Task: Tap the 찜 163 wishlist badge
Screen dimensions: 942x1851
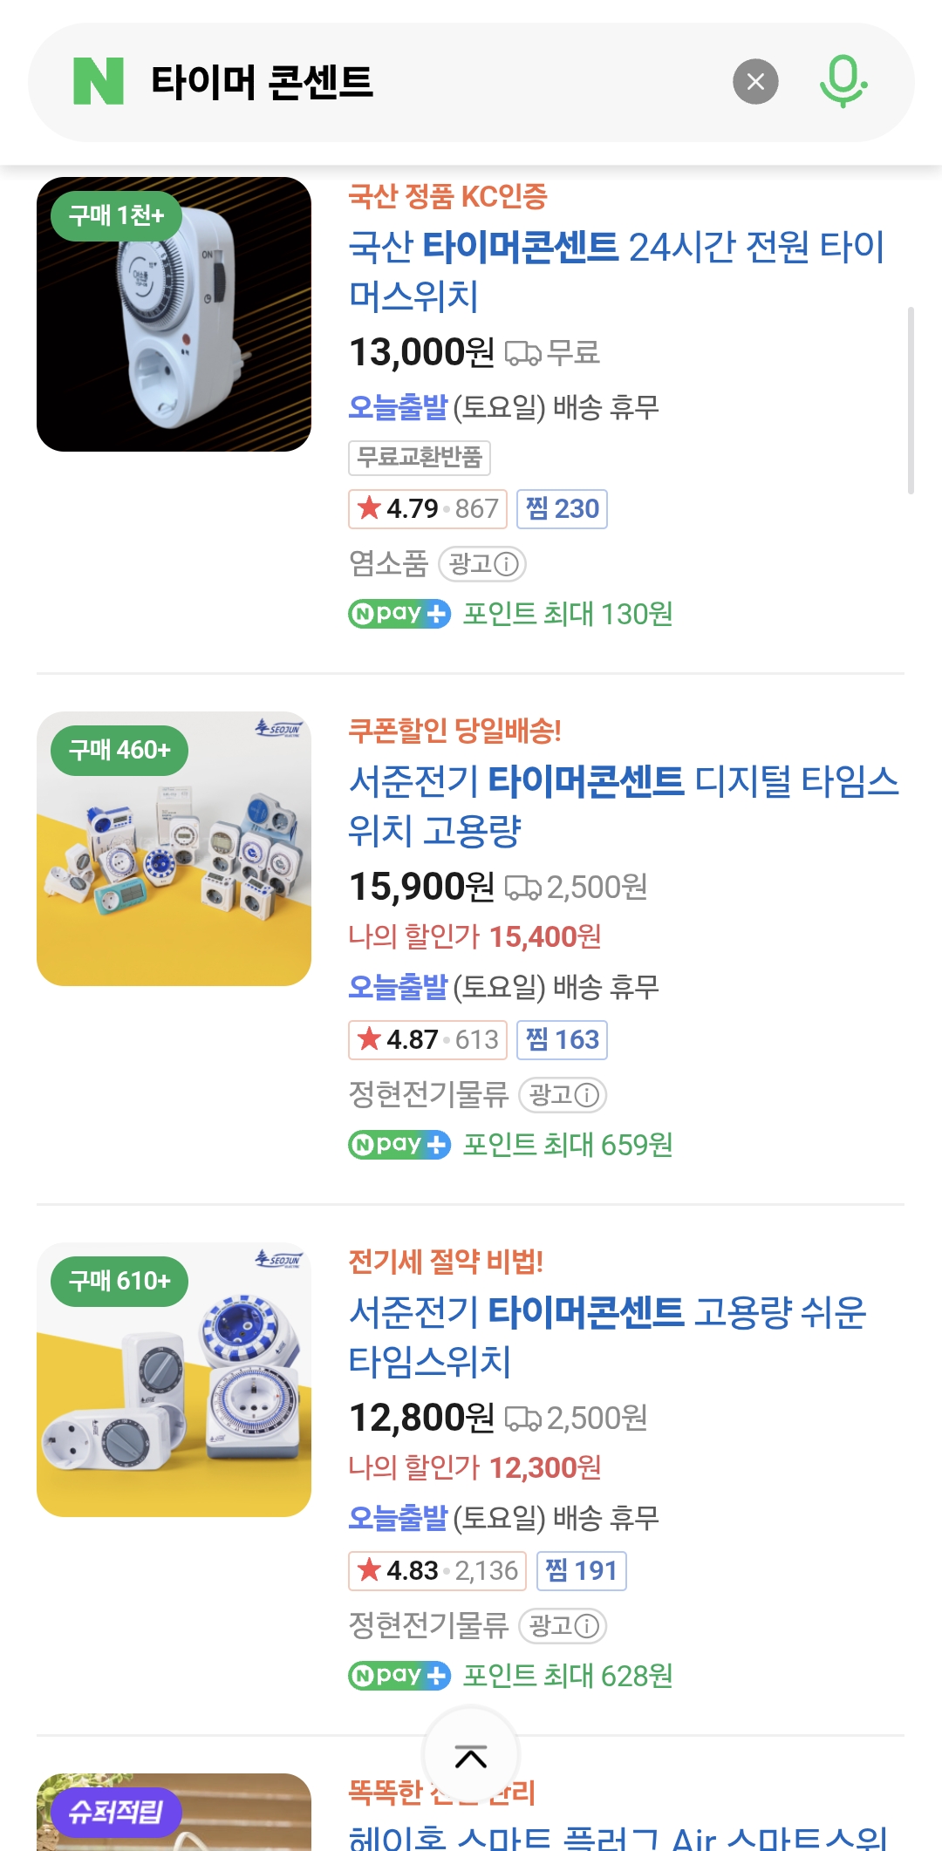Action: (563, 1040)
